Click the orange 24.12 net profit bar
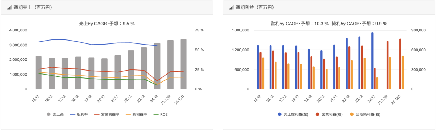Viewport: 436px width, 131px height. [378, 83]
